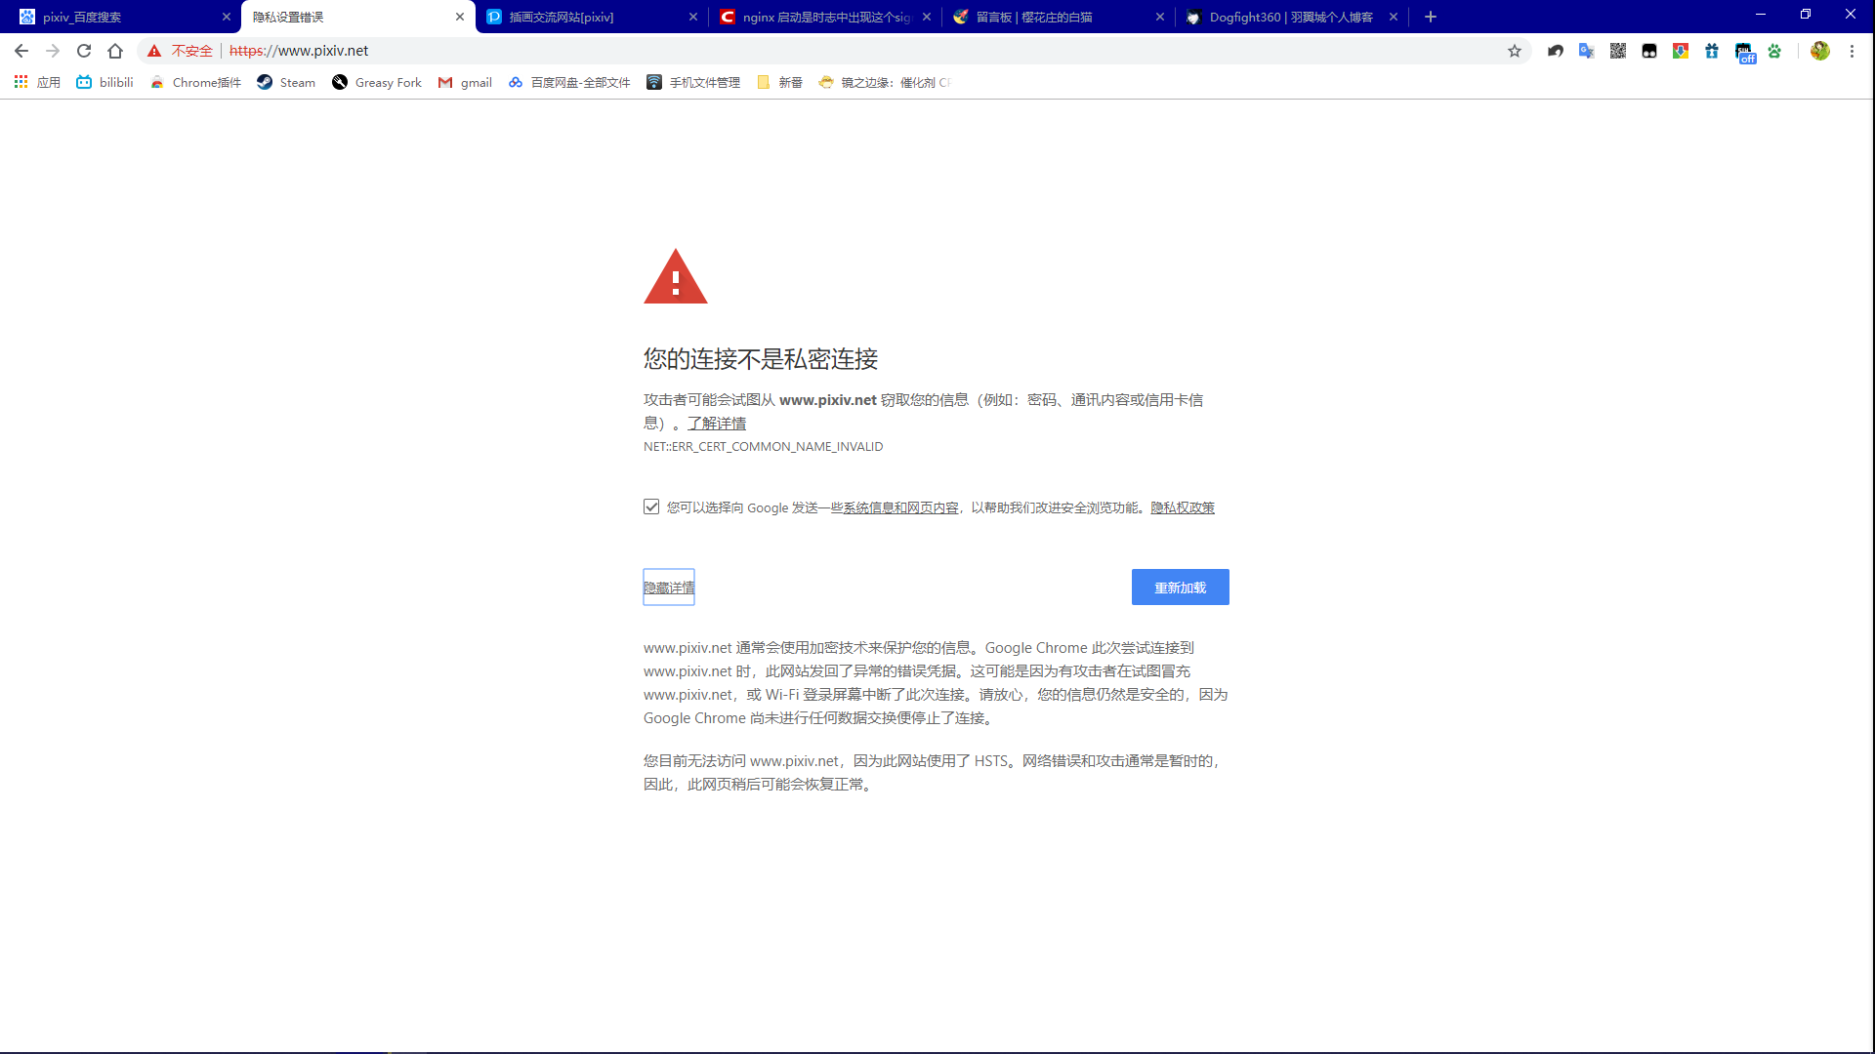Click the reload page icon
The image size is (1875, 1054).
click(x=84, y=51)
